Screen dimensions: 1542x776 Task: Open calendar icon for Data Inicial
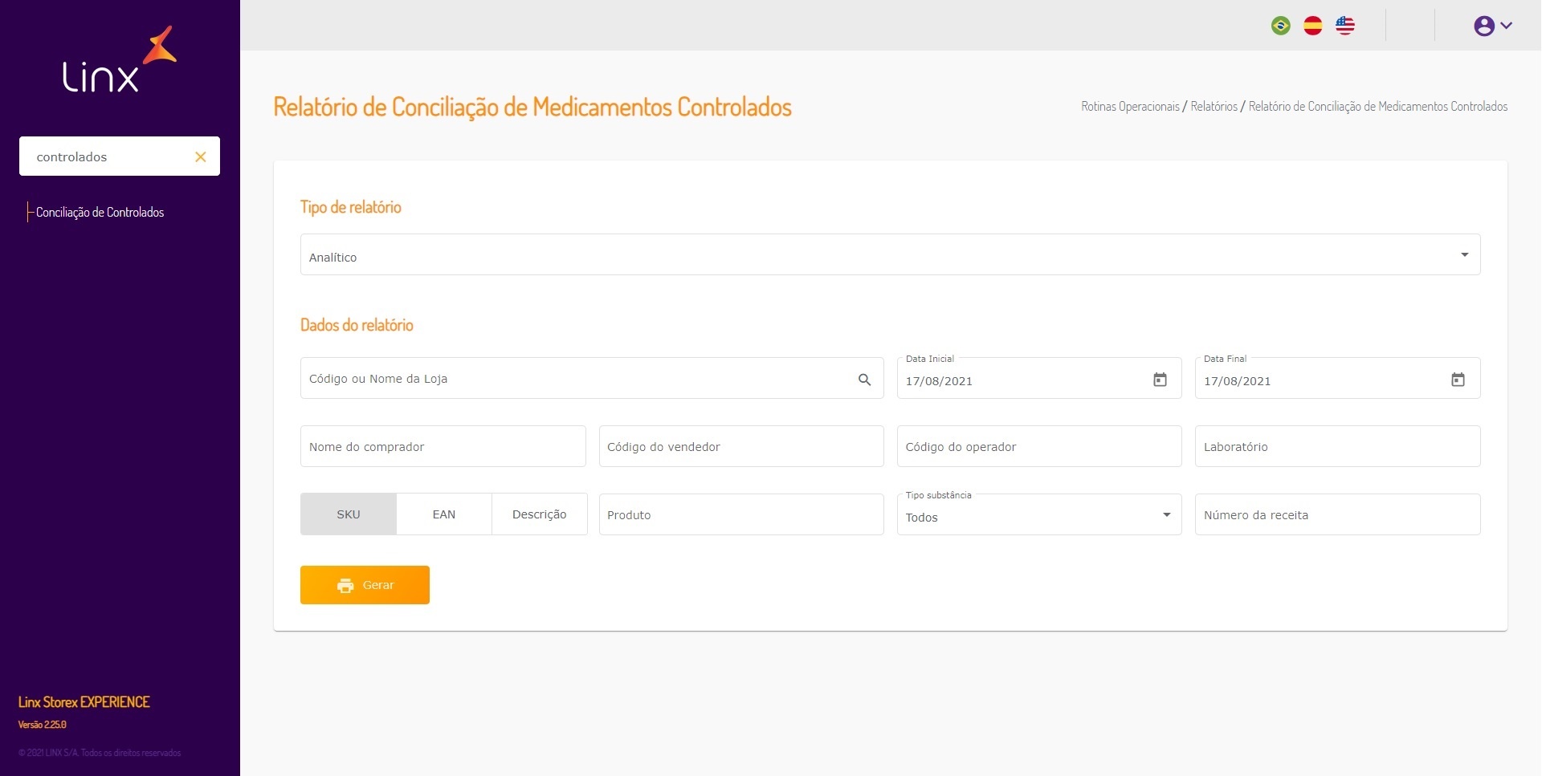(1160, 380)
